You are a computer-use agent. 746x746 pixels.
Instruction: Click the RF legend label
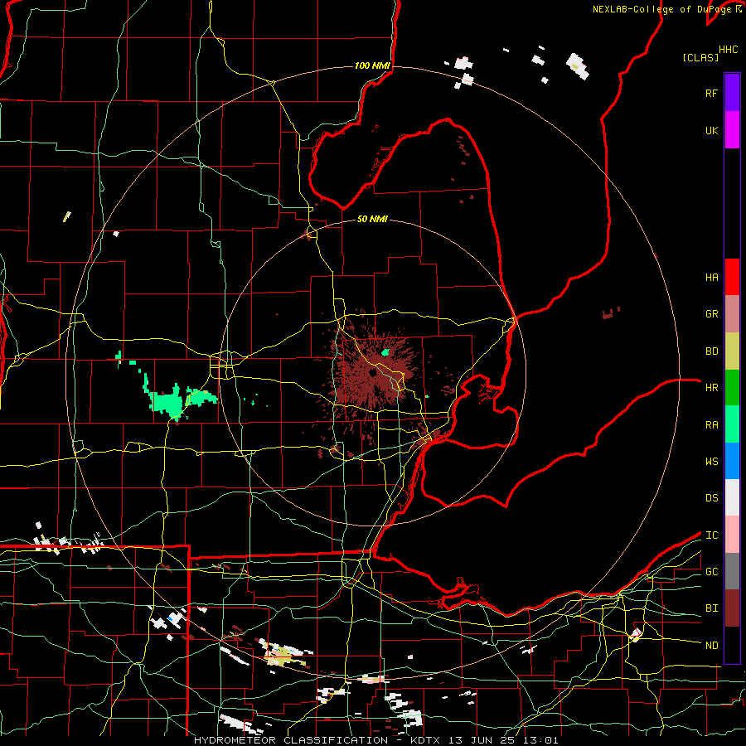coord(711,93)
